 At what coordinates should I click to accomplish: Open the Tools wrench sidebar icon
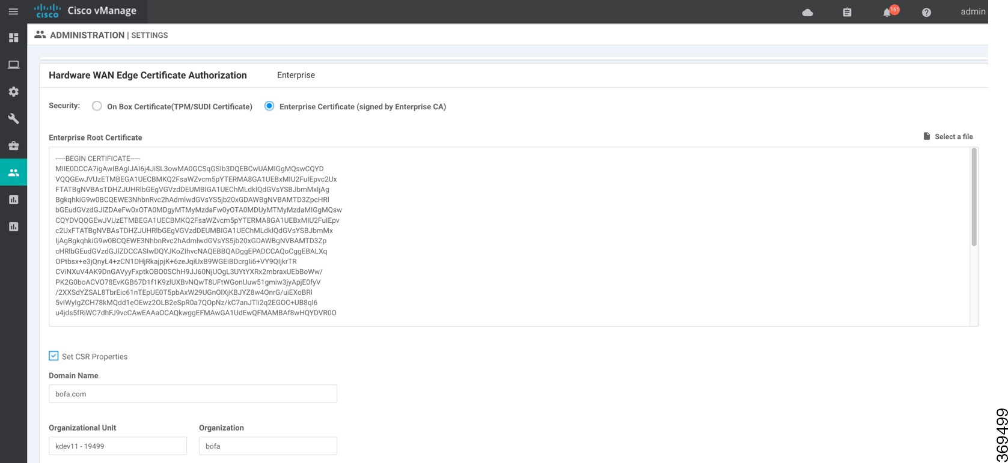point(13,119)
